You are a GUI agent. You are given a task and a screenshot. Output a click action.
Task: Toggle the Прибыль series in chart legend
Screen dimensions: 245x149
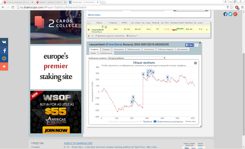(x=146, y=121)
